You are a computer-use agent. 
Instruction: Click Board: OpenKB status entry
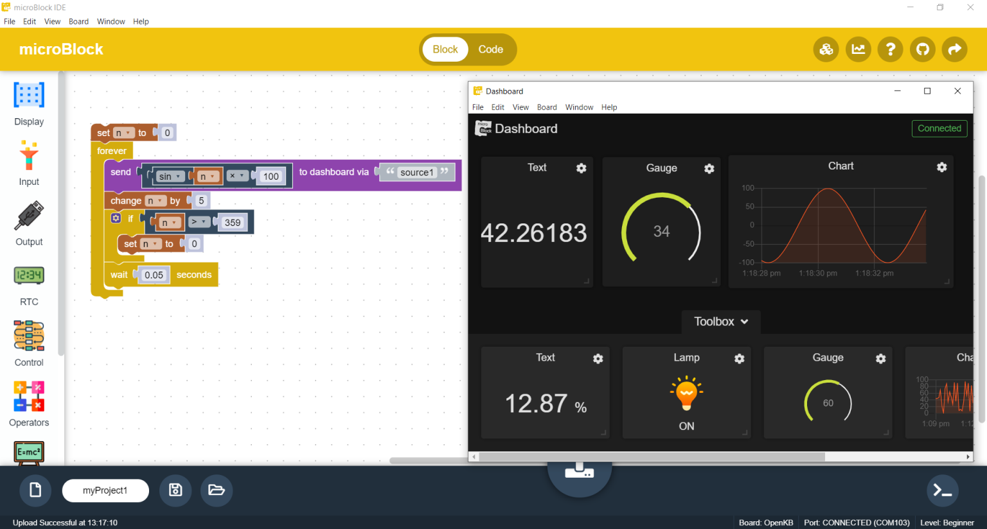click(766, 523)
